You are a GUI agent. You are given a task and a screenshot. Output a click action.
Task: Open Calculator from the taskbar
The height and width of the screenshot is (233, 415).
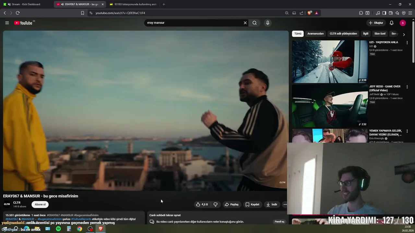tap(69, 229)
